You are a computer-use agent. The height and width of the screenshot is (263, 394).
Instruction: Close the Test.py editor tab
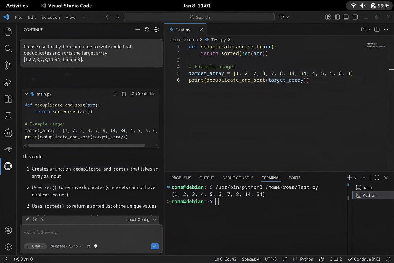point(201,30)
